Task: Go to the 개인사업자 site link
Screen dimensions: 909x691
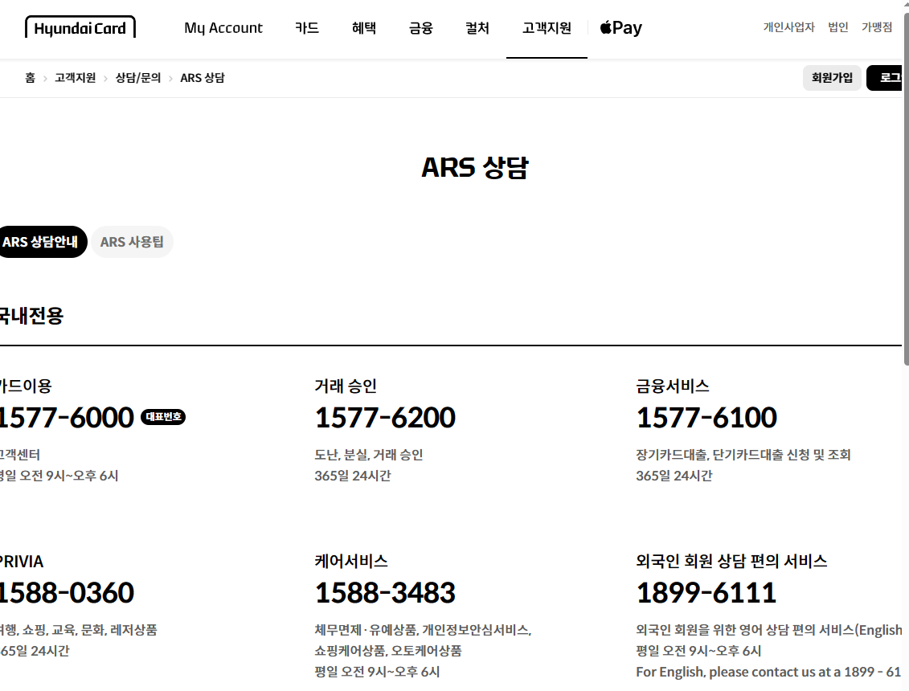Action: click(x=789, y=27)
